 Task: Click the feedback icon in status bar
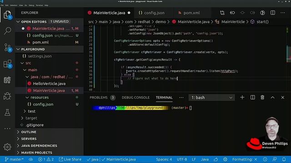[x=274, y=159]
